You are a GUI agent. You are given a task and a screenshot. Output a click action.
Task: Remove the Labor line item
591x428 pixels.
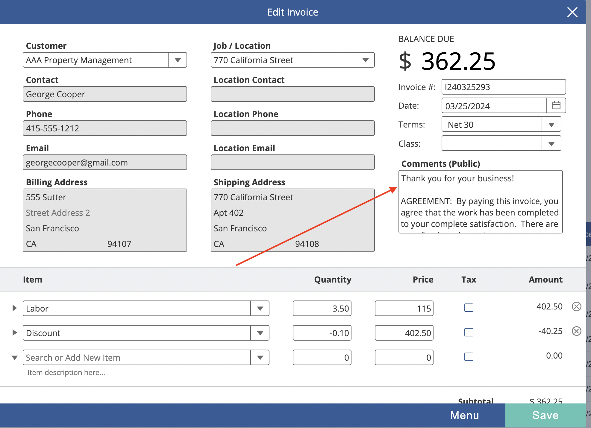click(x=577, y=306)
